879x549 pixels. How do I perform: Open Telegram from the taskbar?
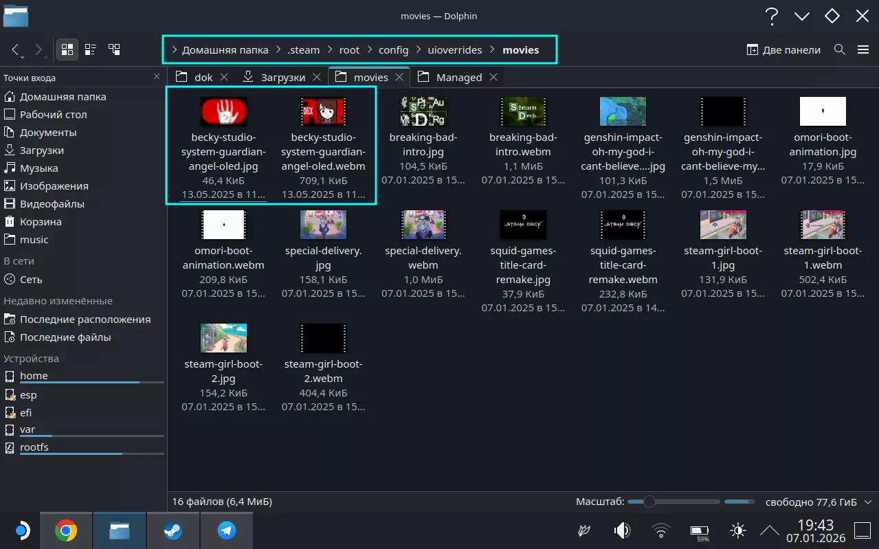point(227,530)
